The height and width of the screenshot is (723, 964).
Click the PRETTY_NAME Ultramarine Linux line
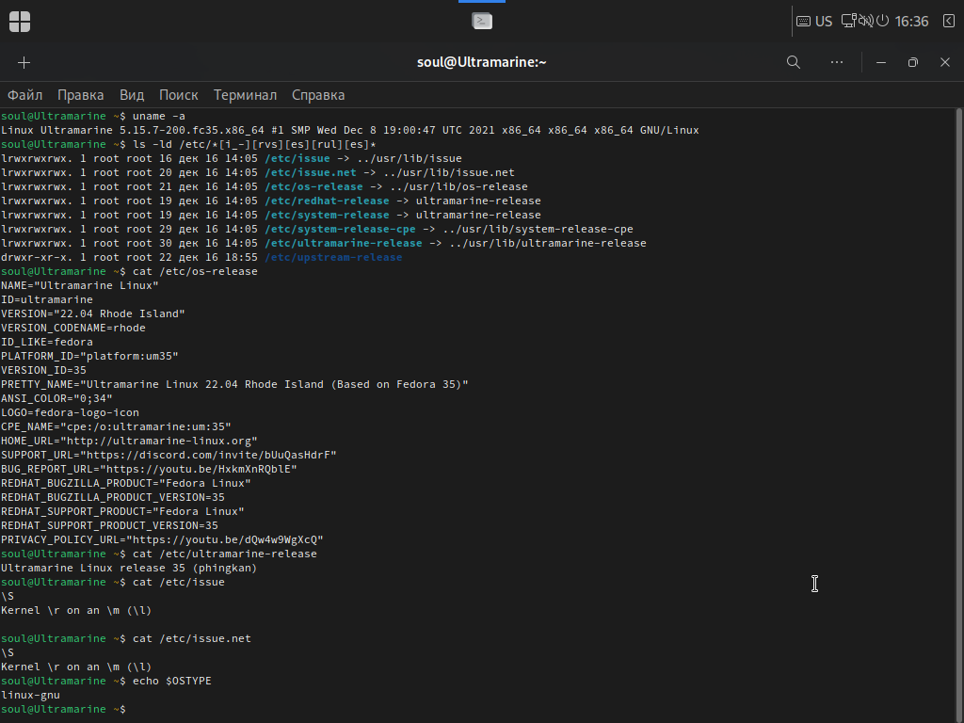click(234, 385)
